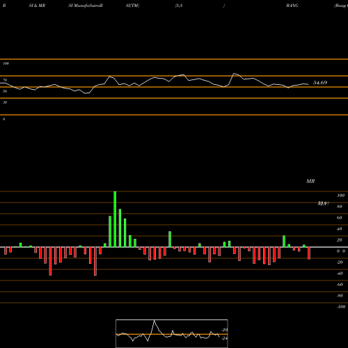The width and height of the screenshot is (348, 348).
Task: Click the BANG ticker symbol in header
Action: click(292, 6)
